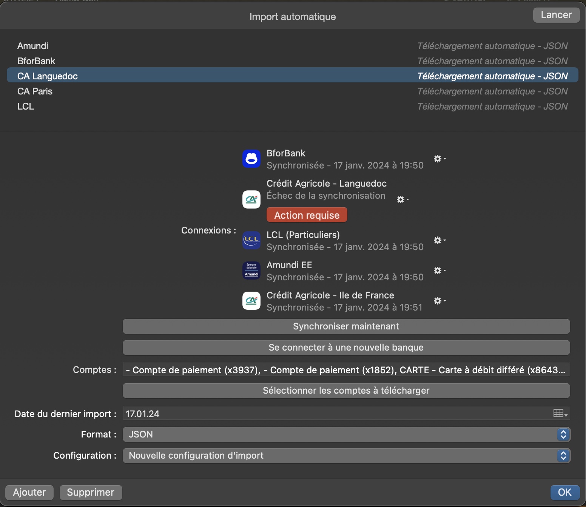Click the Échec de la synchronisation status text

[x=326, y=196]
